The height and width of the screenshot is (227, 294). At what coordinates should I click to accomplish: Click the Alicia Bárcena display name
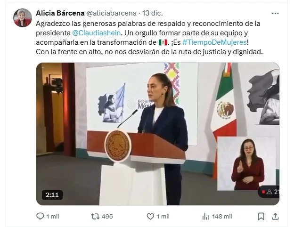pos(60,13)
